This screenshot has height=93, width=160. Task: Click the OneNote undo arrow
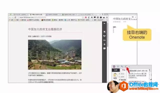[x=122, y=67]
